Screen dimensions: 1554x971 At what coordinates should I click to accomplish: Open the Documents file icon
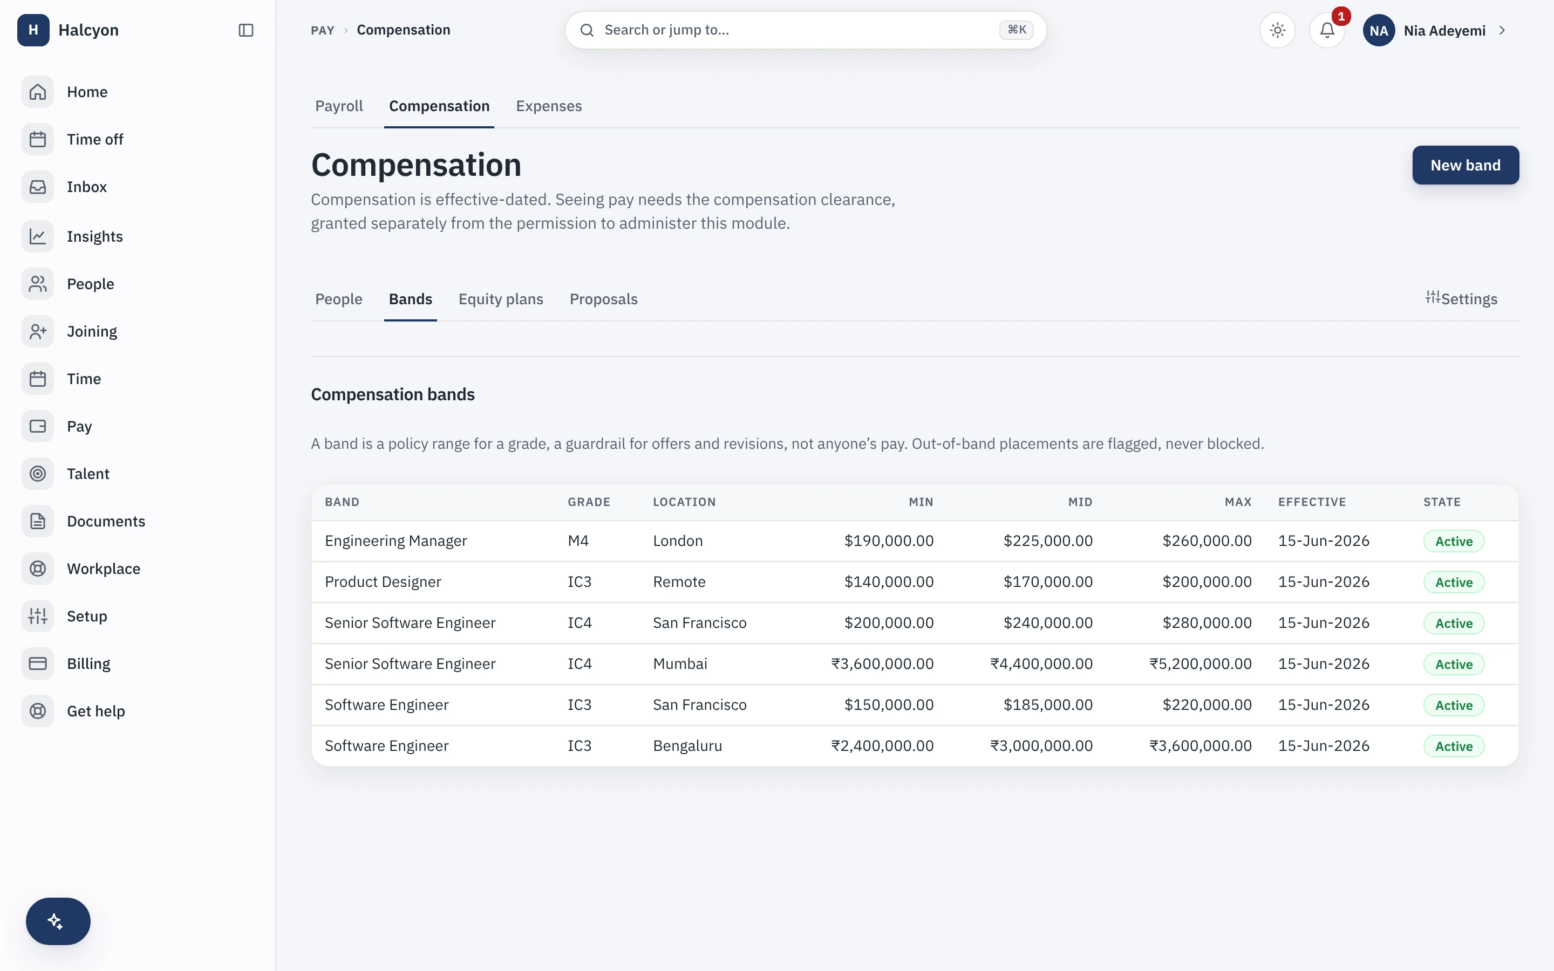[38, 522]
